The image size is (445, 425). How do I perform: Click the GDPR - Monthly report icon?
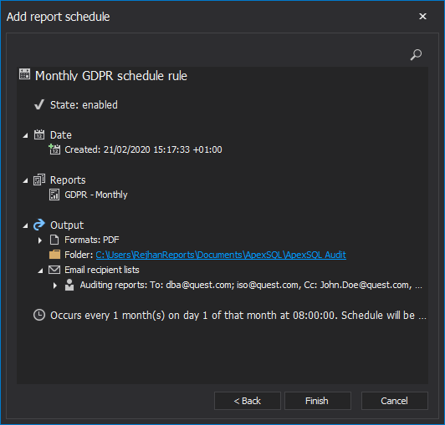coord(54,195)
